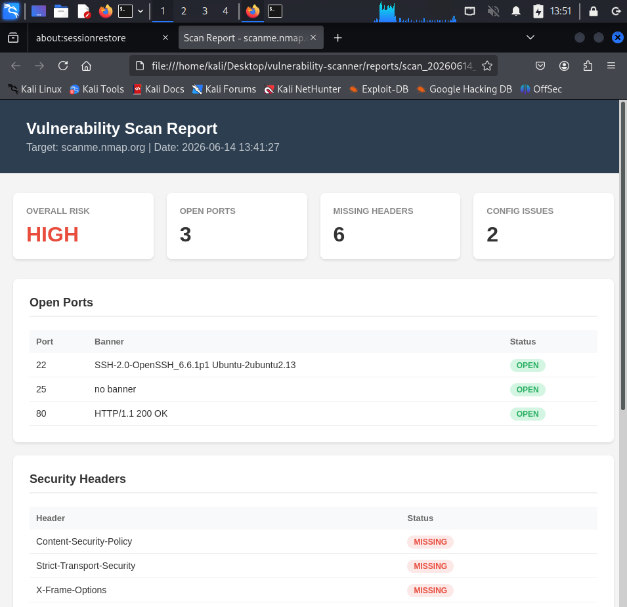Select the Scan Report tab
This screenshot has height=607, width=627.
tap(251, 37)
